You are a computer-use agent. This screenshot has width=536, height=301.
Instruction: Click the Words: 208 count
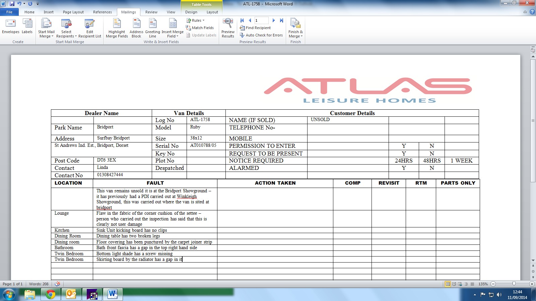(x=39, y=284)
